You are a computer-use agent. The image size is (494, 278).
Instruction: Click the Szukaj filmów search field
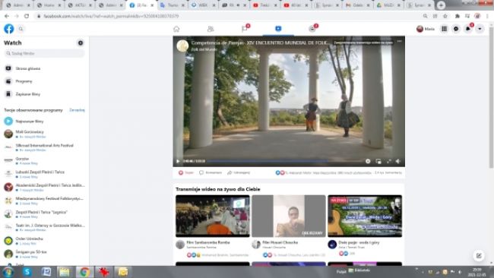click(x=44, y=53)
